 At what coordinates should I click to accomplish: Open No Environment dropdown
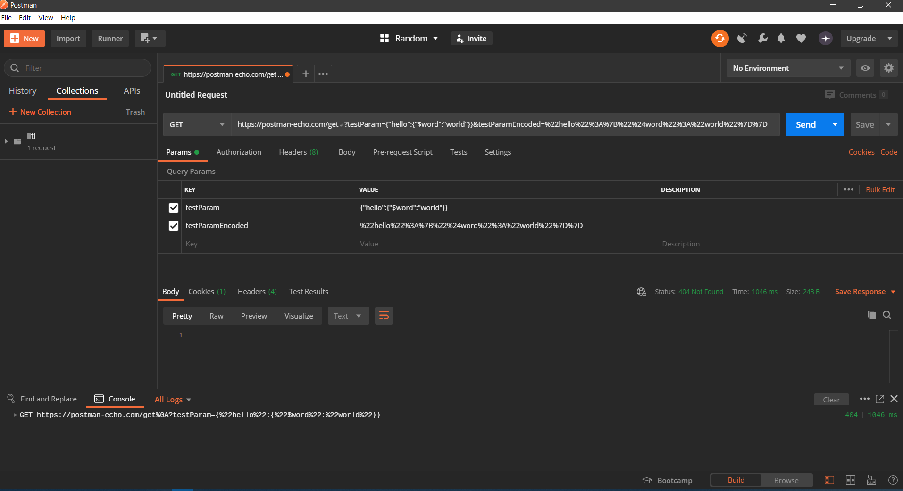pyautogui.click(x=788, y=68)
